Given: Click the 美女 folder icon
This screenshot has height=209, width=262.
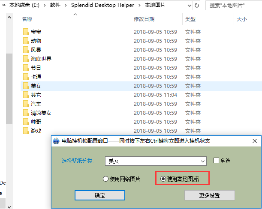Looking at the screenshot, I should [x=26, y=86].
